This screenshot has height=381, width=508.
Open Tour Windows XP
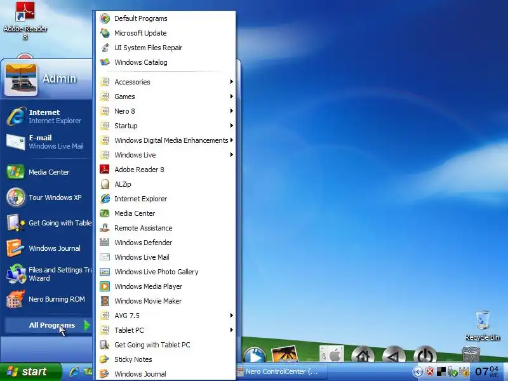point(48,197)
